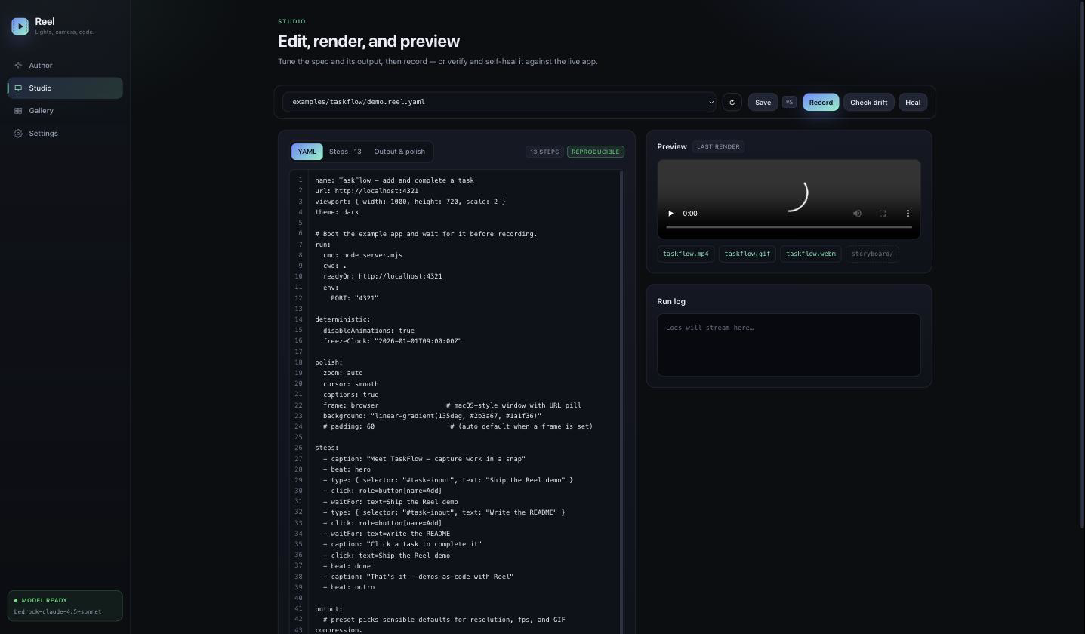The image size is (1085, 634).
Task: Open the taskflow.mp4 output file
Action: (686, 254)
